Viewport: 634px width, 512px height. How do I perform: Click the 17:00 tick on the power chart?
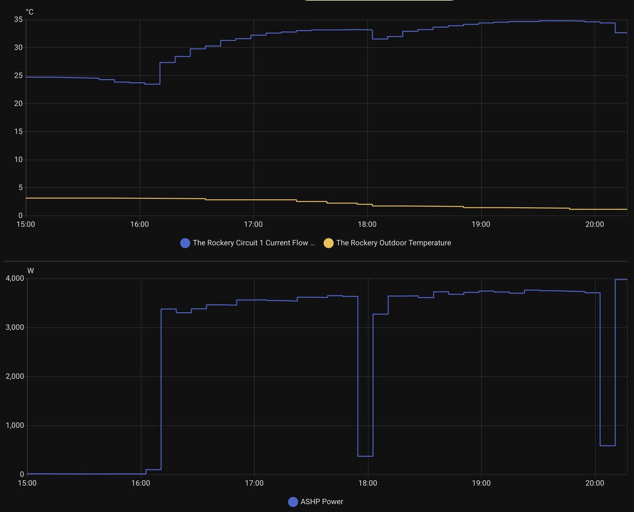point(254,483)
